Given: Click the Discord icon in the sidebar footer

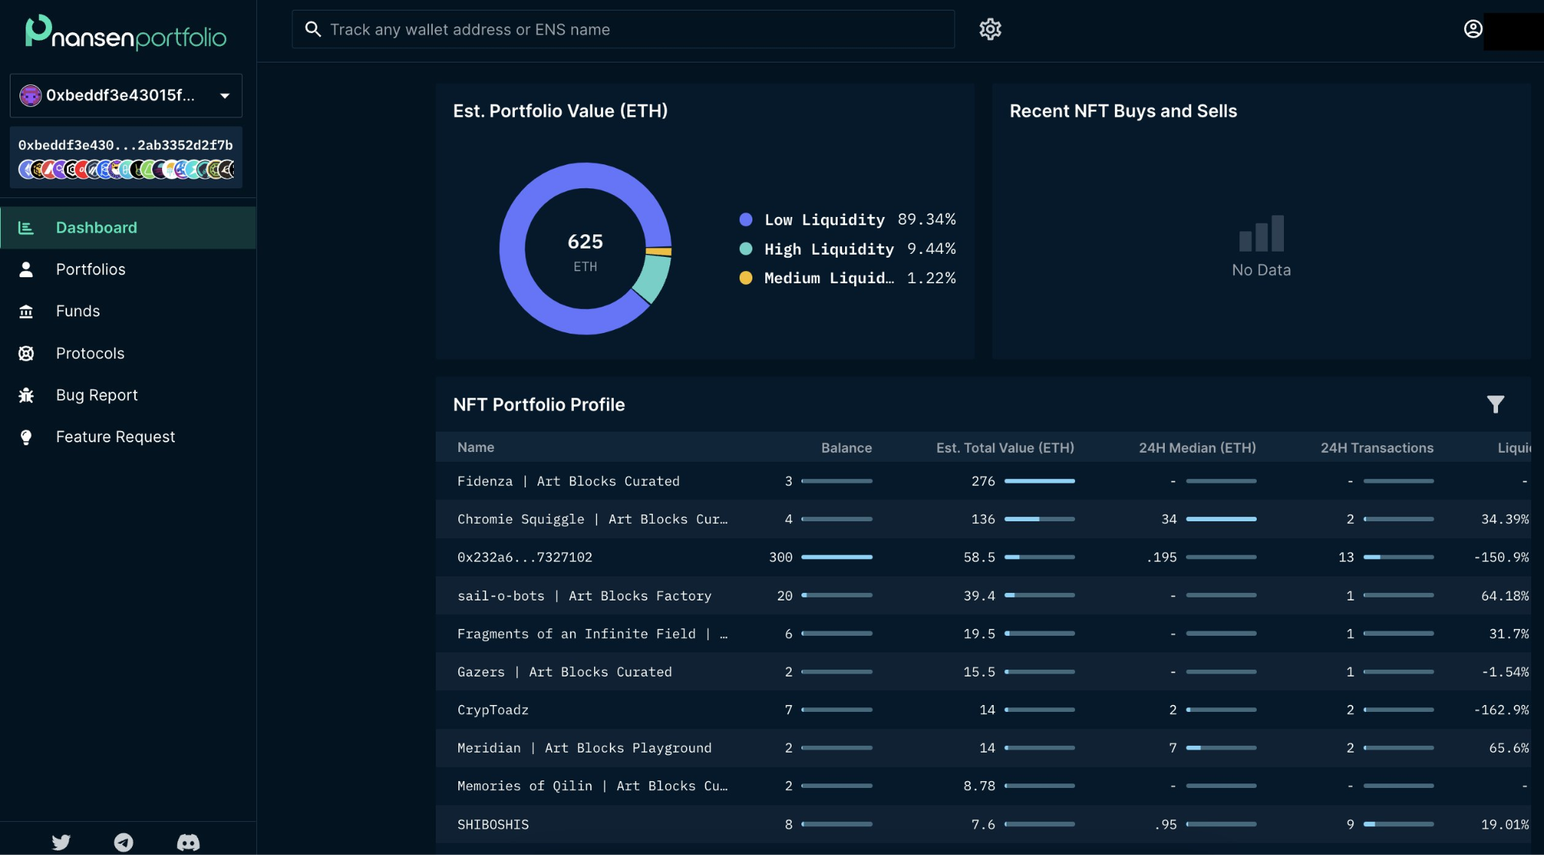Looking at the screenshot, I should click(188, 841).
